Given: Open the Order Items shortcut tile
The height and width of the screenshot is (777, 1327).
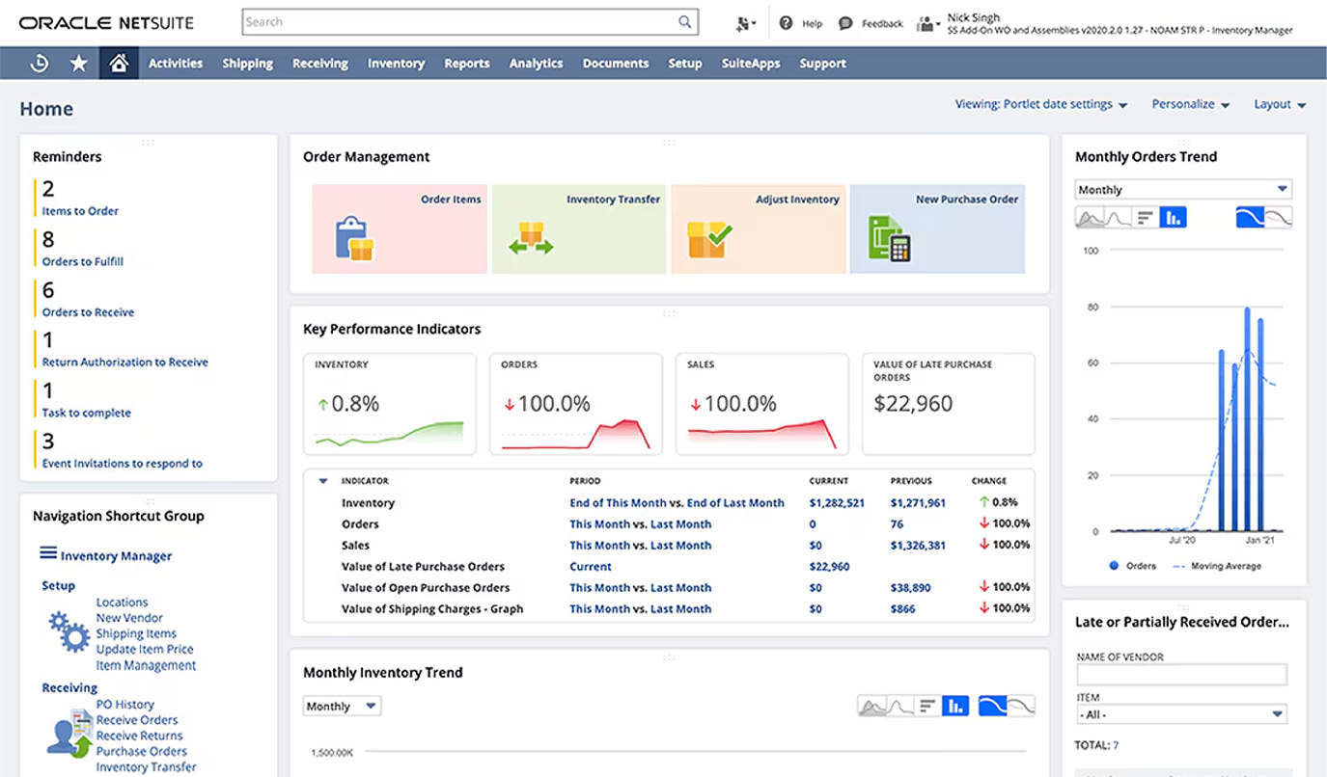Looking at the screenshot, I should pos(399,228).
